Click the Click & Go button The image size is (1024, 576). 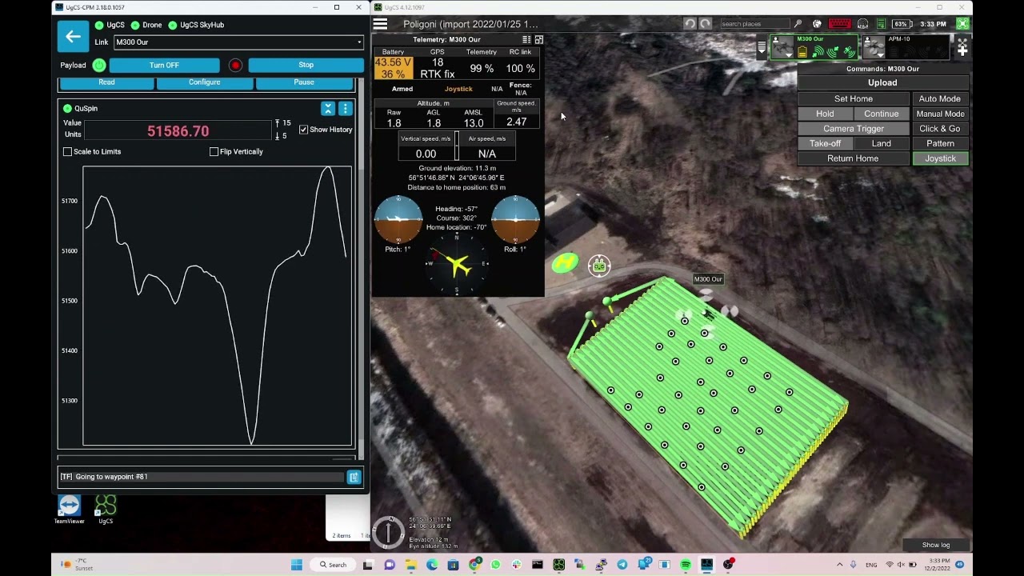(940, 129)
